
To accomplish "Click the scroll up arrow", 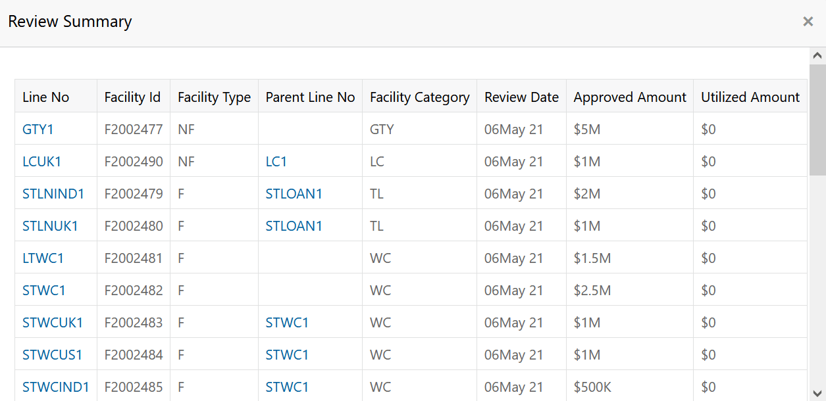I will point(817,56).
